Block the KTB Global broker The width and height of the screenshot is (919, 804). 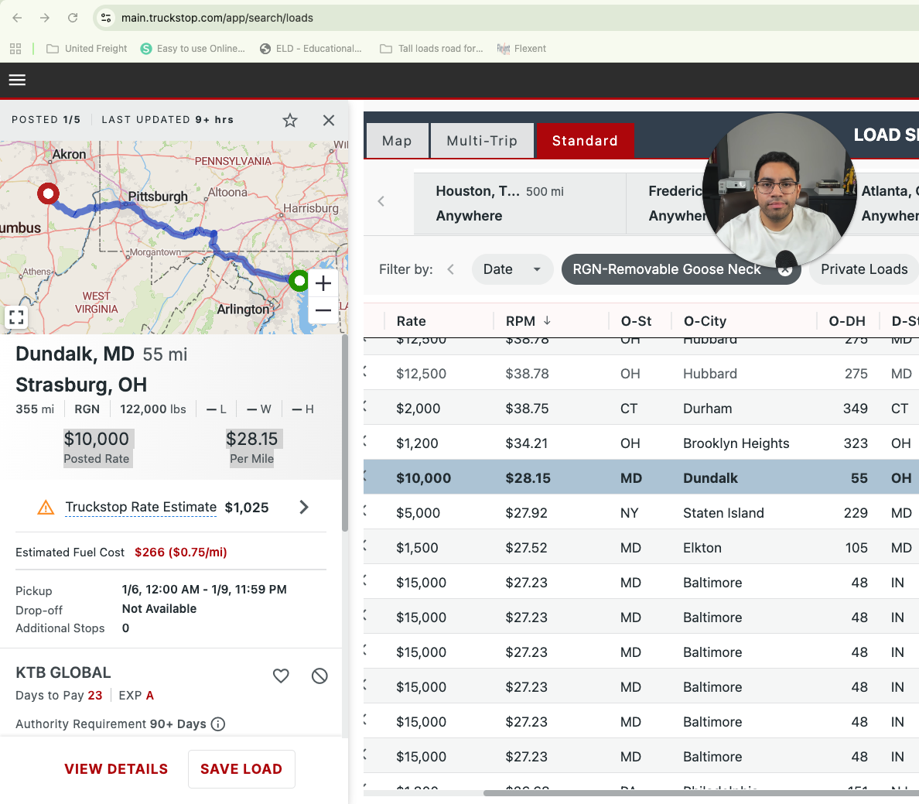319,676
